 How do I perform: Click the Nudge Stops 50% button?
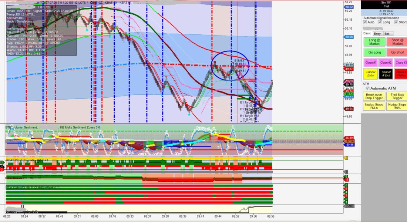click(397, 106)
